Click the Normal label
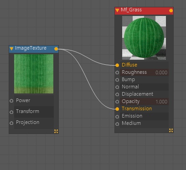Image resolution: width=186 pixels, height=170 pixels. point(130,87)
